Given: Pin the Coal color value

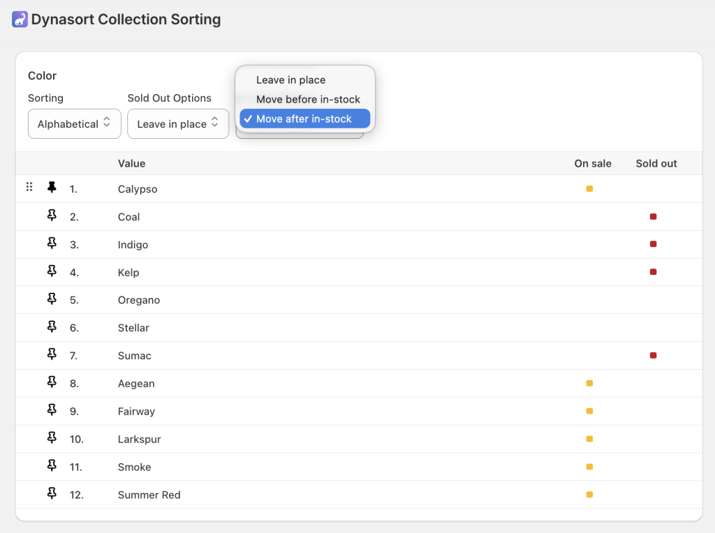Looking at the screenshot, I should click(x=52, y=216).
